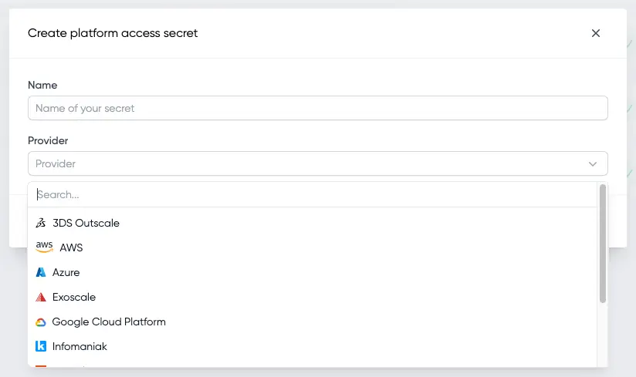Image resolution: width=636 pixels, height=377 pixels.
Task: Click the Google Cloud logo icon
Action: tap(41, 322)
